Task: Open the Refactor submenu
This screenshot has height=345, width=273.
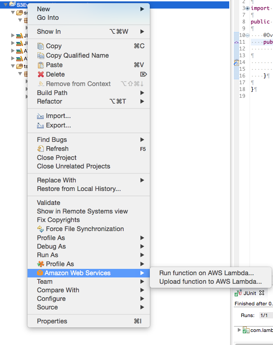Action: coord(88,101)
